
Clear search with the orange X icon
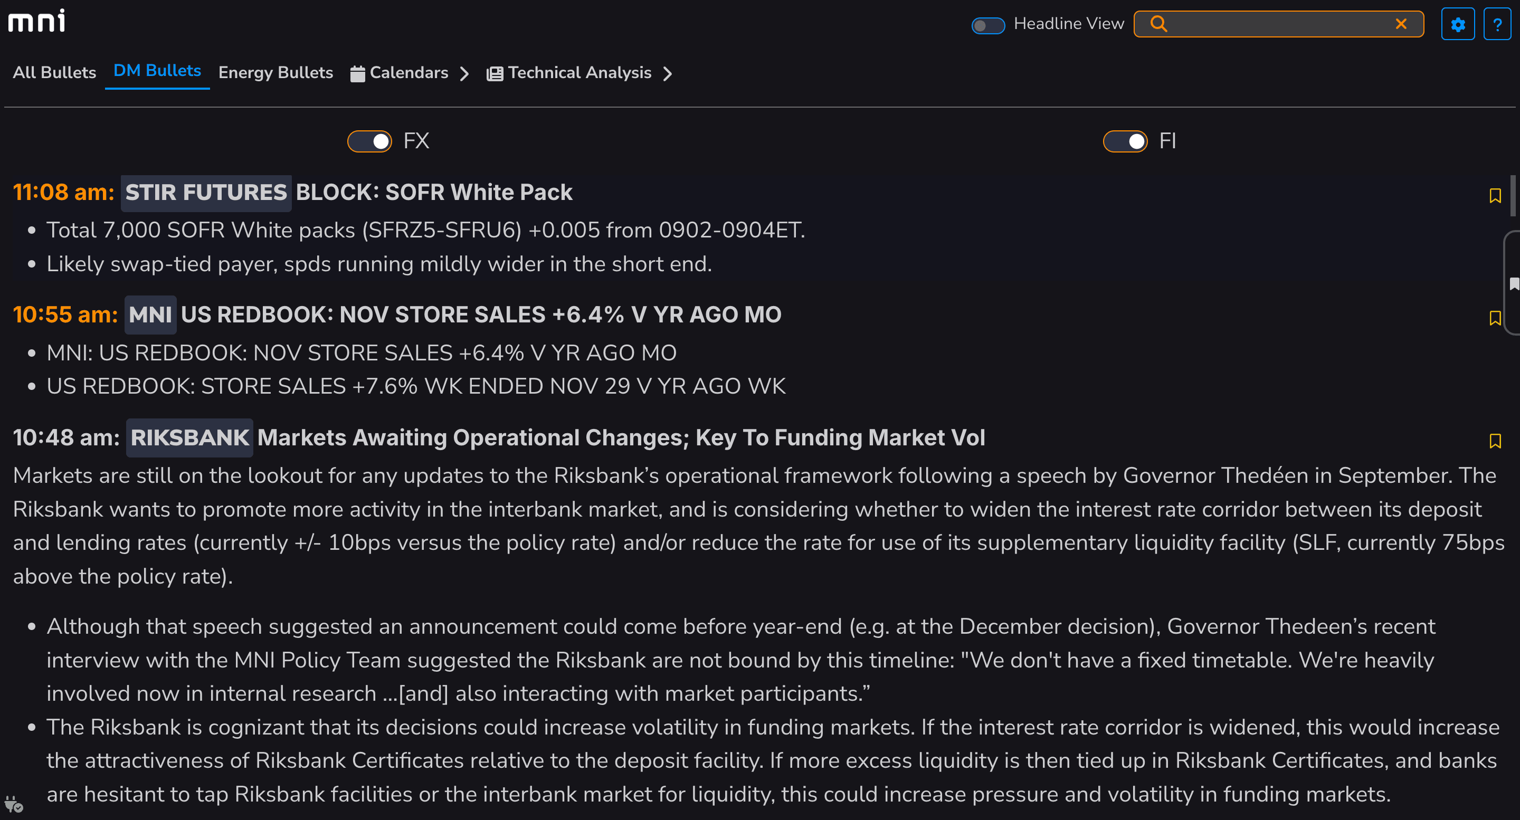(1401, 24)
